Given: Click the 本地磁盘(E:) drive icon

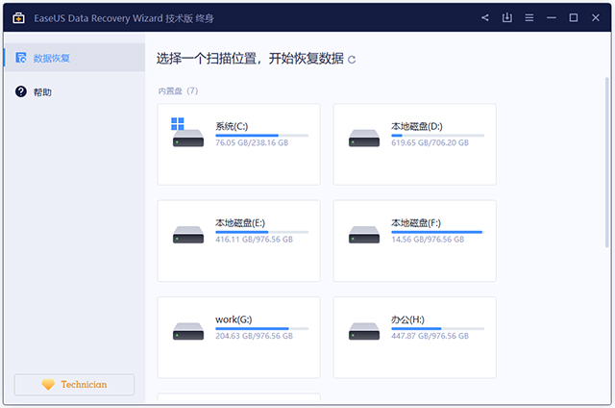Looking at the screenshot, I should point(188,235).
